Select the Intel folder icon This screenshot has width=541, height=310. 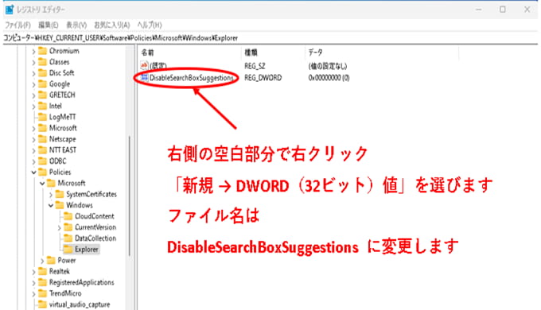pyautogui.click(x=42, y=107)
